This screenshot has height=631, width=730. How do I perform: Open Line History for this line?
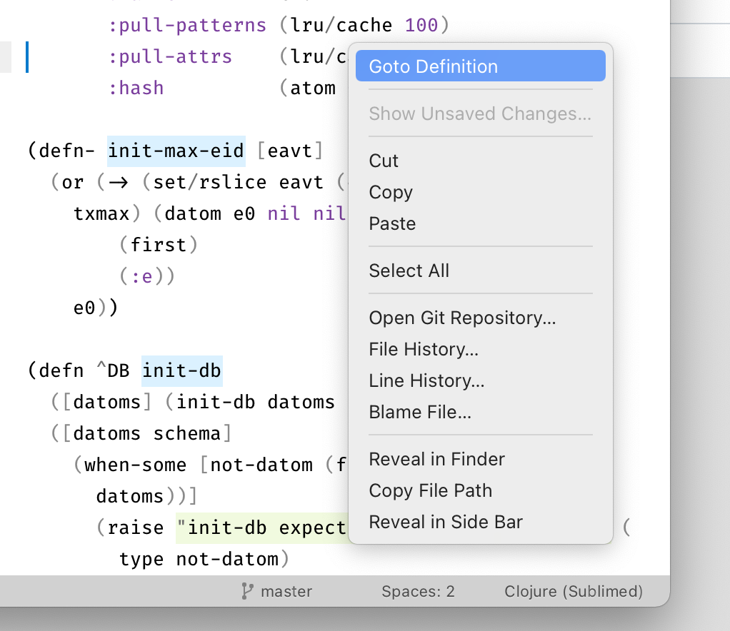click(426, 380)
